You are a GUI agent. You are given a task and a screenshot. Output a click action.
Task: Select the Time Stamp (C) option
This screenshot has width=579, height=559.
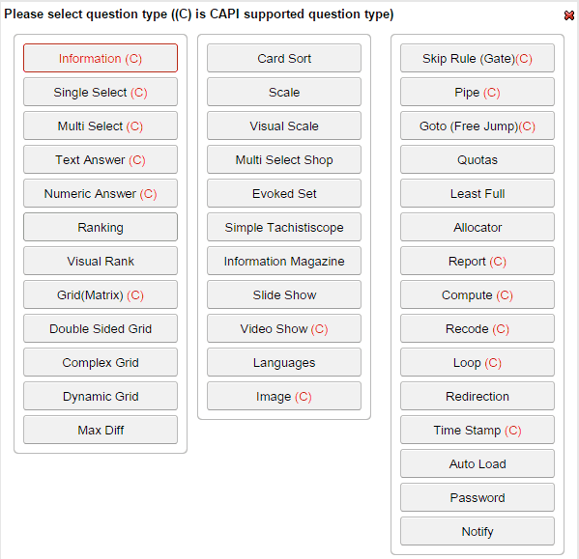pyautogui.click(x=478, y=430)
